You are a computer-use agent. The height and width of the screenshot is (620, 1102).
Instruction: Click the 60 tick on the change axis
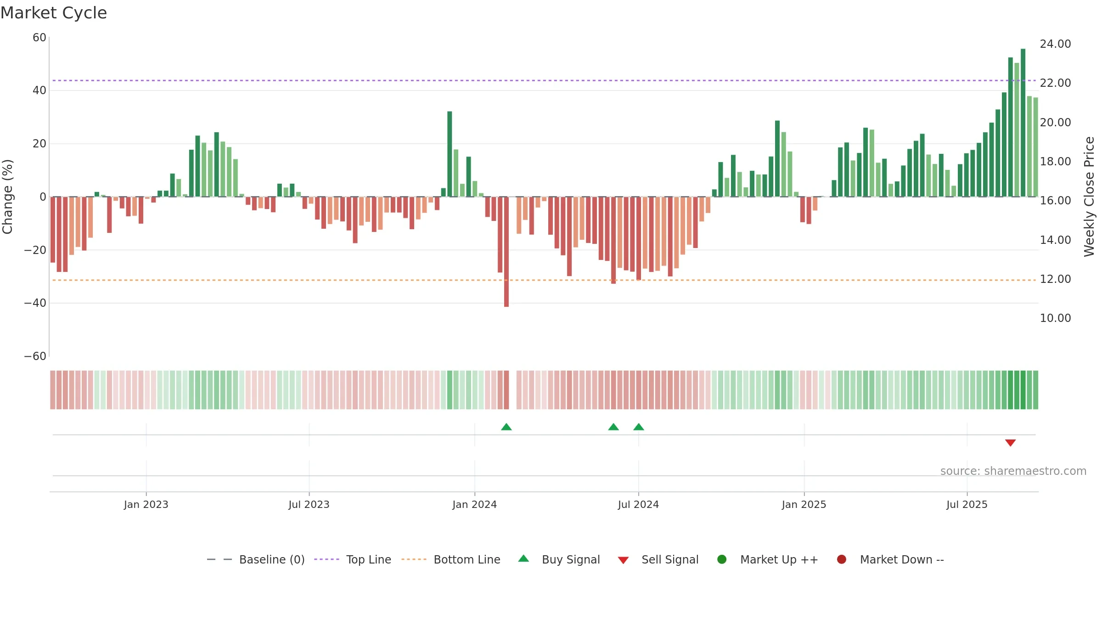(x=39, y=38)
